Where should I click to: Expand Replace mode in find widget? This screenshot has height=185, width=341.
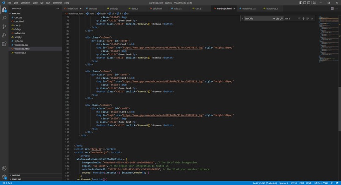coord(242,19)
